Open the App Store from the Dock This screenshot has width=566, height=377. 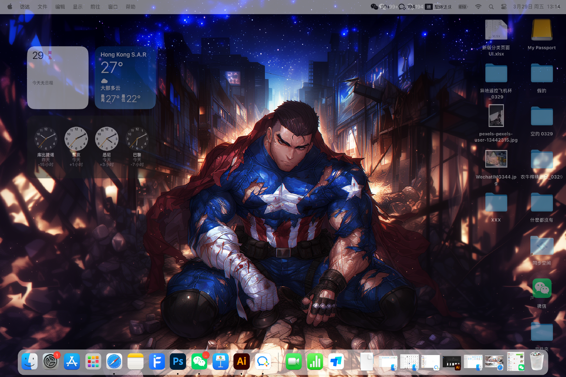click(72, 362)
